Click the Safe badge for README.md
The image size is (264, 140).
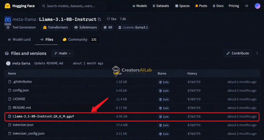(164, 108)
